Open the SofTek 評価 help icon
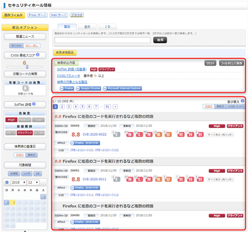Screen dimensions: 248x232 point(34,104)
